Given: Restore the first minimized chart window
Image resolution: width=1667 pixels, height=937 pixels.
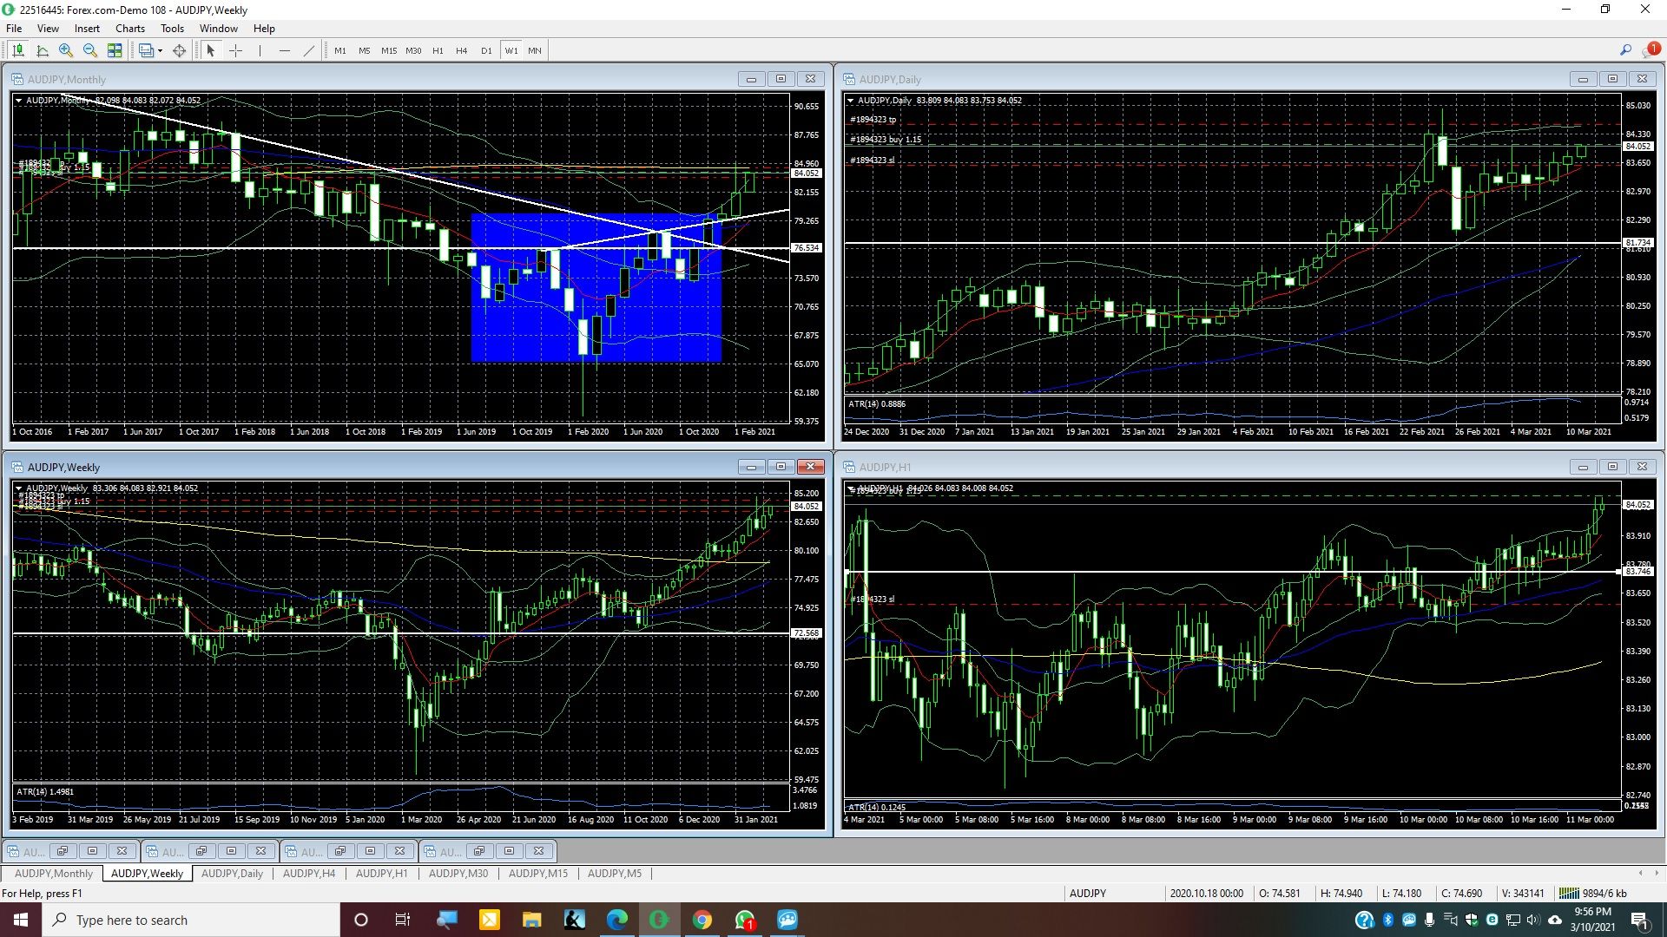Looking at the screenshot, I should (x=62, y=851).
